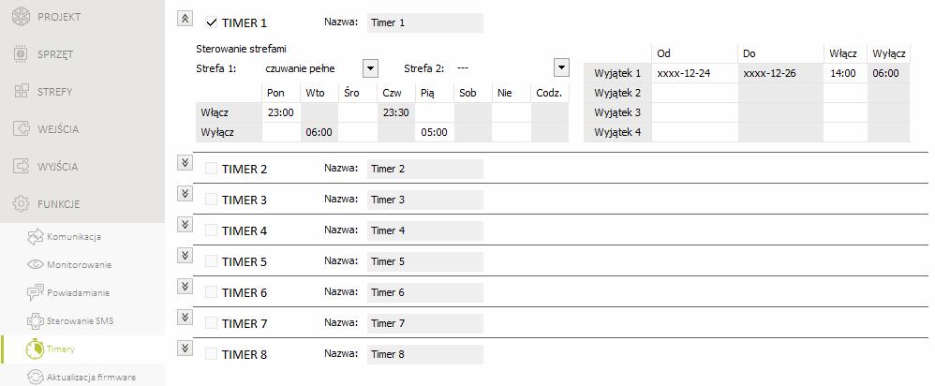Enable the TIMER 5 checkbox
The image size is (935, 386).
(211, 261)
